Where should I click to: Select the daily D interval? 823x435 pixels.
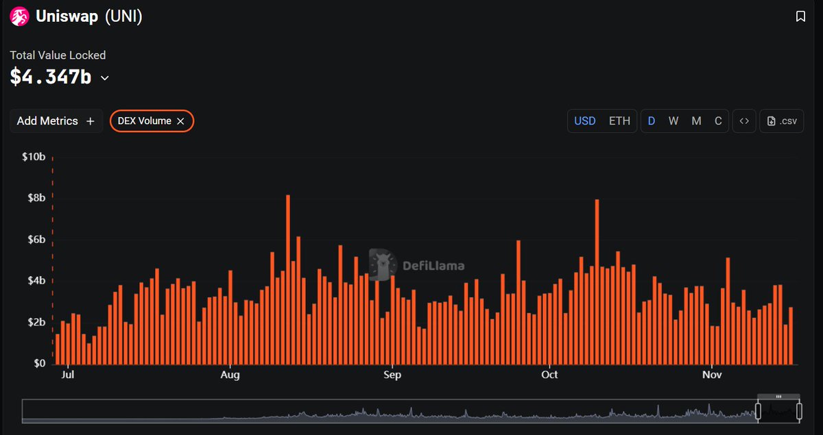652,121
